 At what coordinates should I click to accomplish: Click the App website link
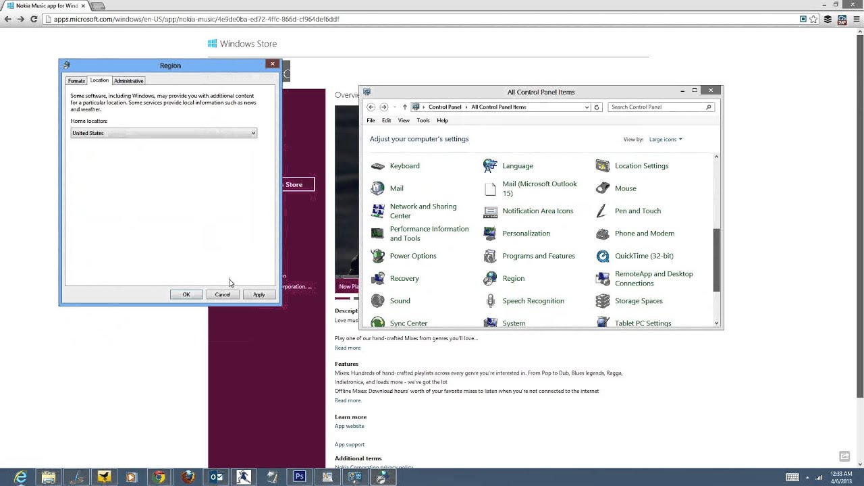click(x=349, y=426)
